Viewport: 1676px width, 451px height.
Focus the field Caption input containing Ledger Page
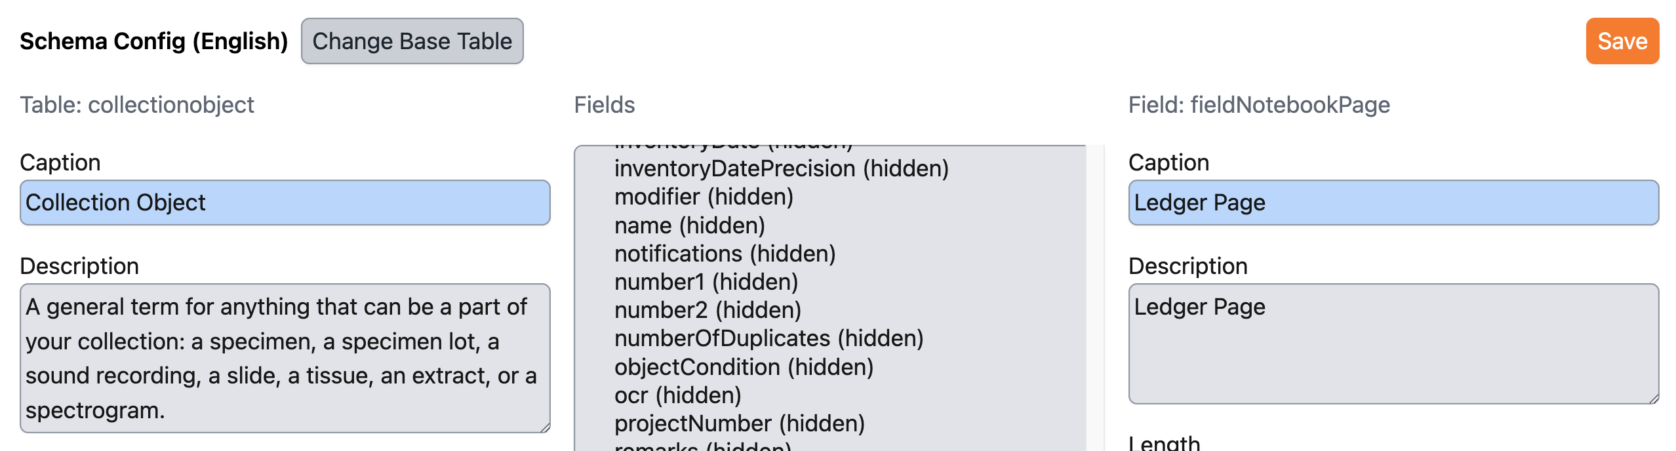tap(1393, 203)
